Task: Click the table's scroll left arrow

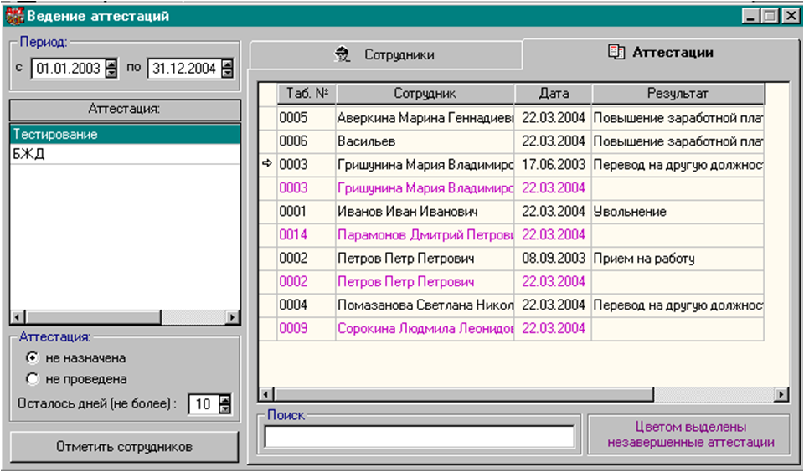Action: point(265,395)
